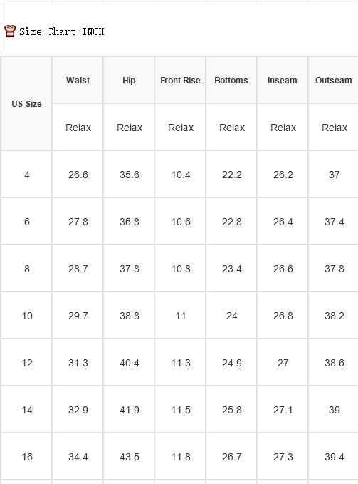Image resolution: width=358 pixels, height=484 pixels.
Task: Select front rise value 10.8
Action: pos(181,269)
